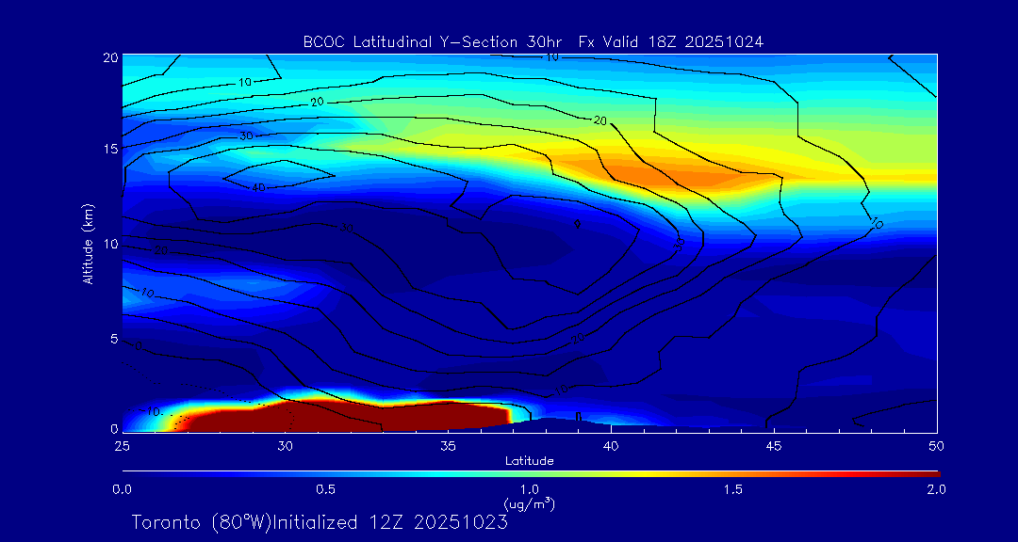Select the altitude axis tick label '0'
1018x542 pixels.
(x=113, y=428)
